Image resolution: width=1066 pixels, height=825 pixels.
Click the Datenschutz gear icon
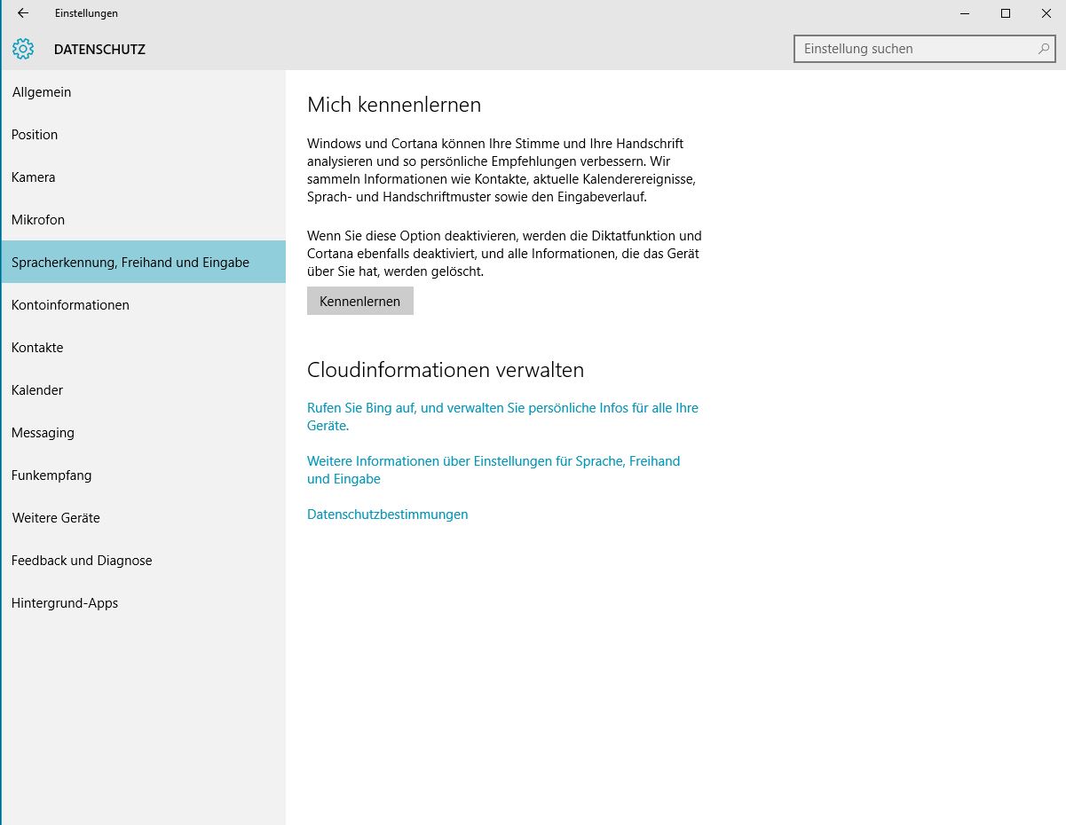tap(23, 50)
